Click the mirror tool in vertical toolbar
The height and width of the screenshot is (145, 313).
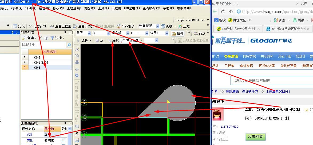77,62
